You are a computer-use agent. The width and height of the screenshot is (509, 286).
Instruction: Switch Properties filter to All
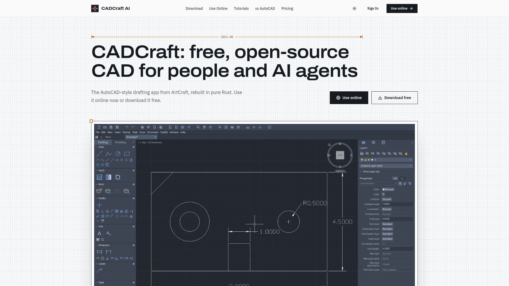pos(395,178)
